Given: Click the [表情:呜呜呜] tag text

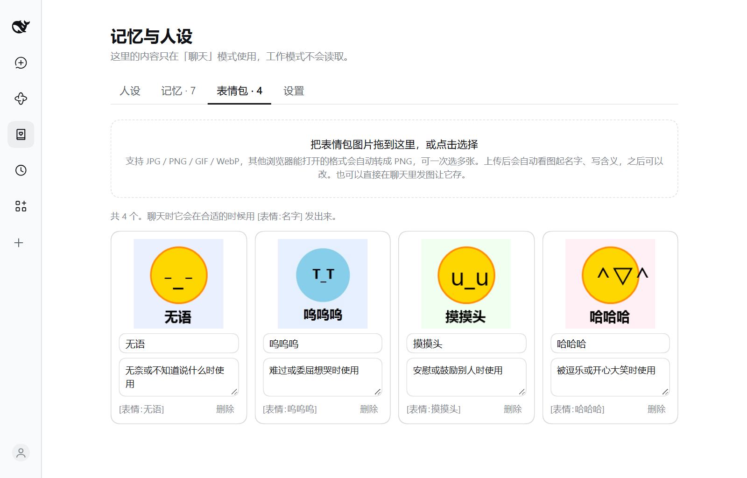Looking at the screenshot, I should (x=290, y=409).
